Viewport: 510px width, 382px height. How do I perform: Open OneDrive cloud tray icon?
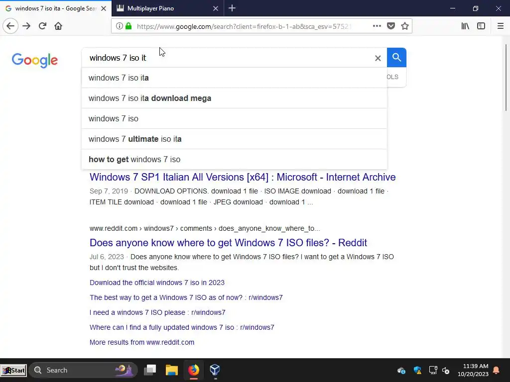pos(401,370)
